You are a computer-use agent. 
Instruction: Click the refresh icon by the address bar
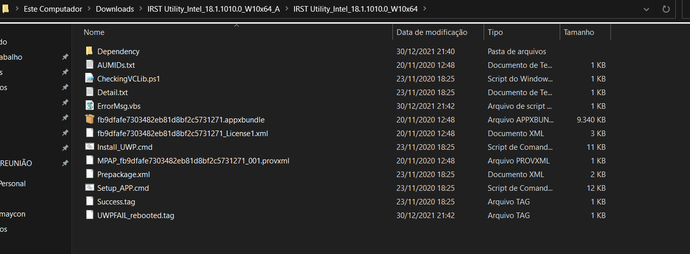point(666,9)
